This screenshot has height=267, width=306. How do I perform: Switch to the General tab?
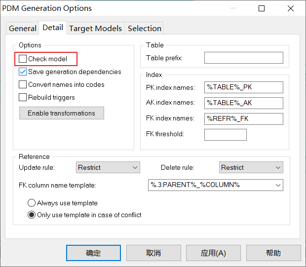tap(23, 29)
